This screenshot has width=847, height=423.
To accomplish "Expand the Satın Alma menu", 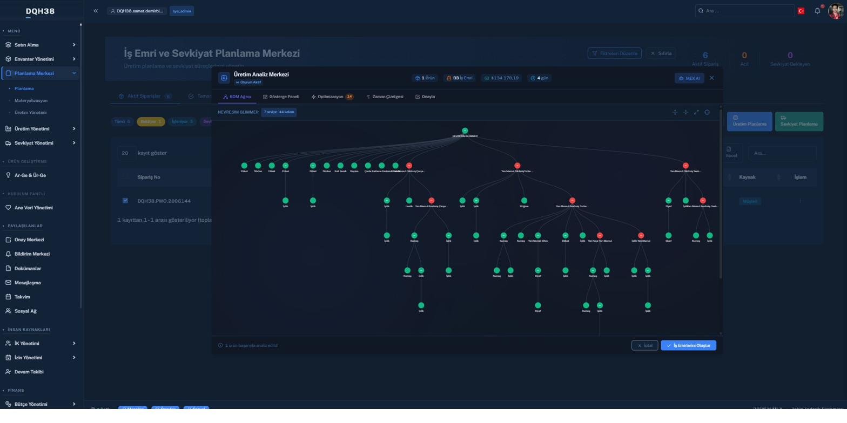I will (41, 45).
